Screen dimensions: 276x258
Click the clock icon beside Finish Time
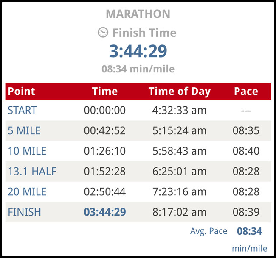click(103, 33)
